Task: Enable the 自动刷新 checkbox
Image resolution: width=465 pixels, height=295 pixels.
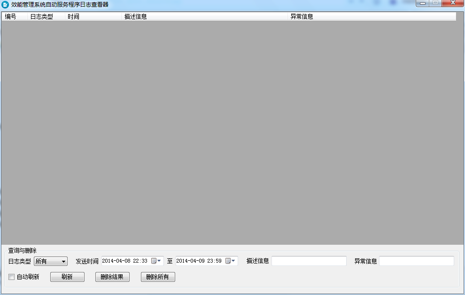Action: tap(12, 277)
